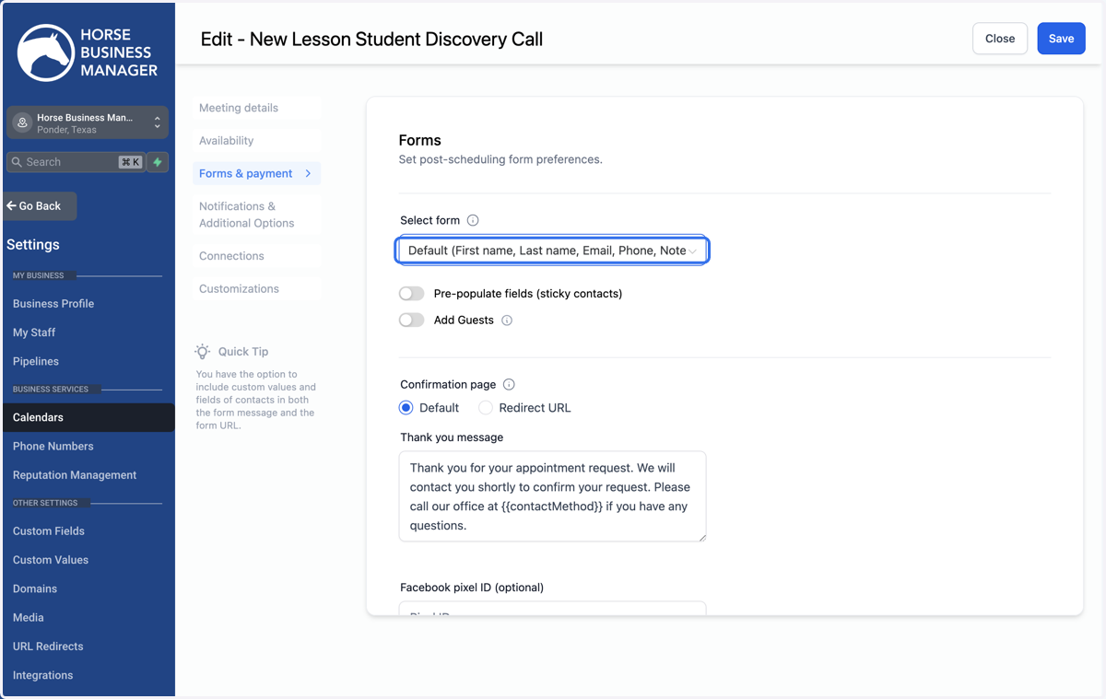Go to Integrations settings
This screenshot has height=699, width=1106.
click(43, 675)
